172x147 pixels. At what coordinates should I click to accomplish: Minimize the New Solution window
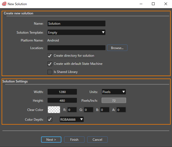point(141,4)
